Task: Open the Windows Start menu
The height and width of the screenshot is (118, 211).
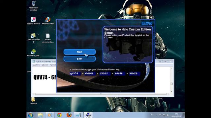Action: pyautogui.click(x=31, y=115)
